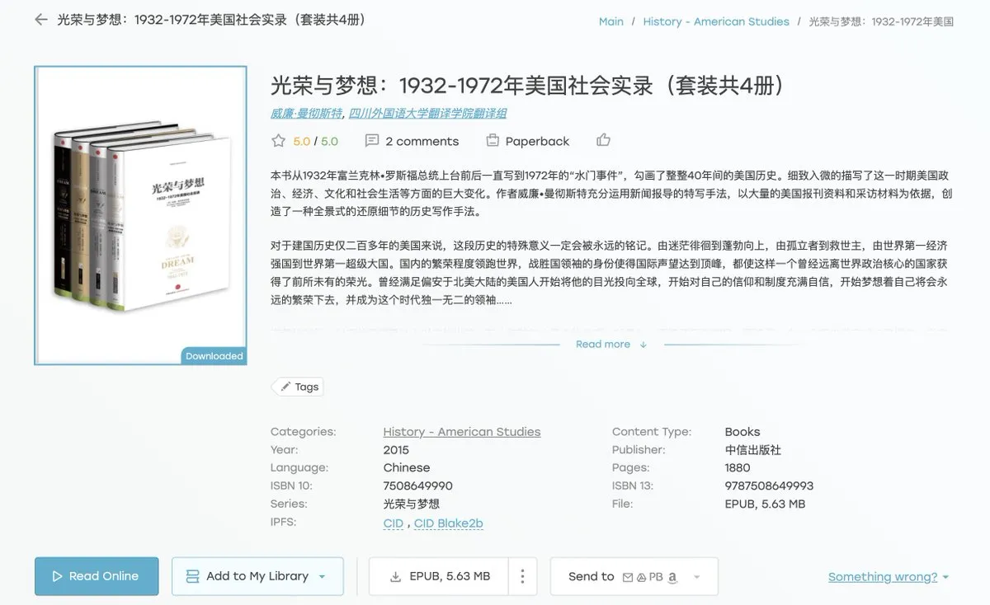Expand the Something wrong? menu
This screenshot has height=605, width=990.
coord(889,577)
